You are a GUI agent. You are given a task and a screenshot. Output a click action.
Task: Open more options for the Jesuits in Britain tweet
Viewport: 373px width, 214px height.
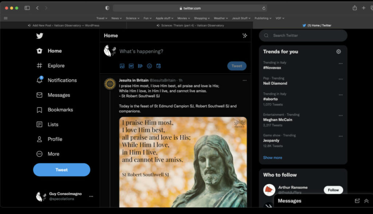click(x=244, y=80)
